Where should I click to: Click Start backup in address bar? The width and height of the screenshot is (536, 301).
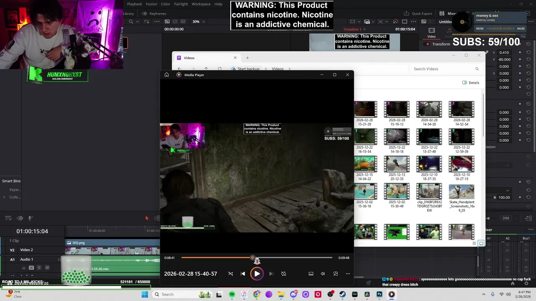click(248, 69)
